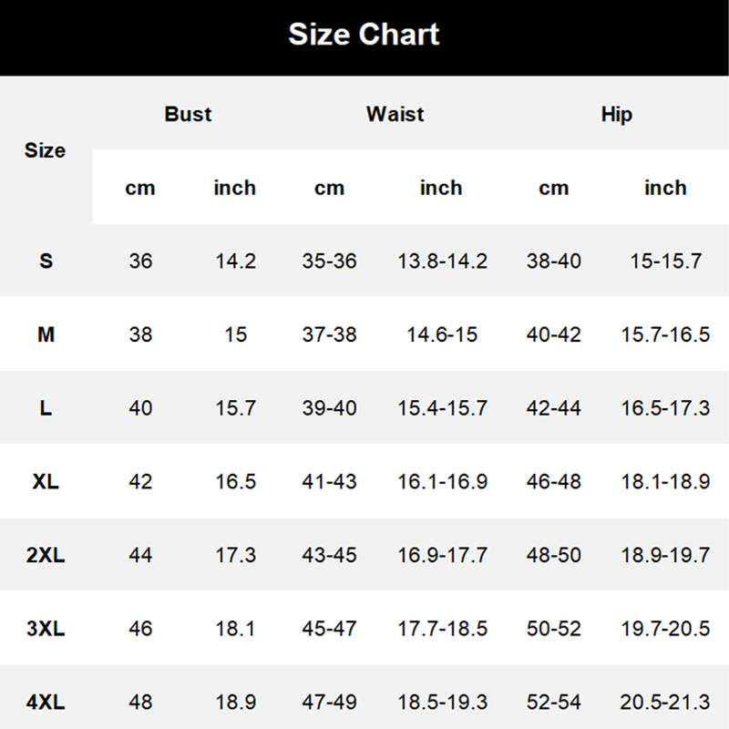
Task: Select the 3XL size row label
Action: tap(46, 629)
